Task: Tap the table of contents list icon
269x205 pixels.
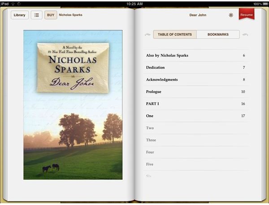Action: tap(37, 15)
